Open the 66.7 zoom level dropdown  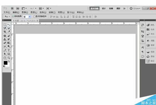click(33, 8)
